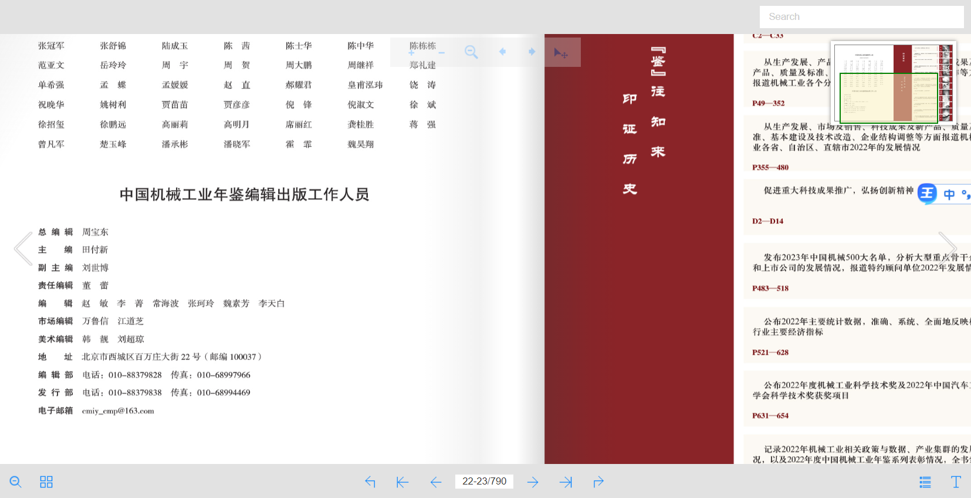The width and height of the screenshot is (971, 498).
Task: Jump to the first page
Action: [402, 482]
